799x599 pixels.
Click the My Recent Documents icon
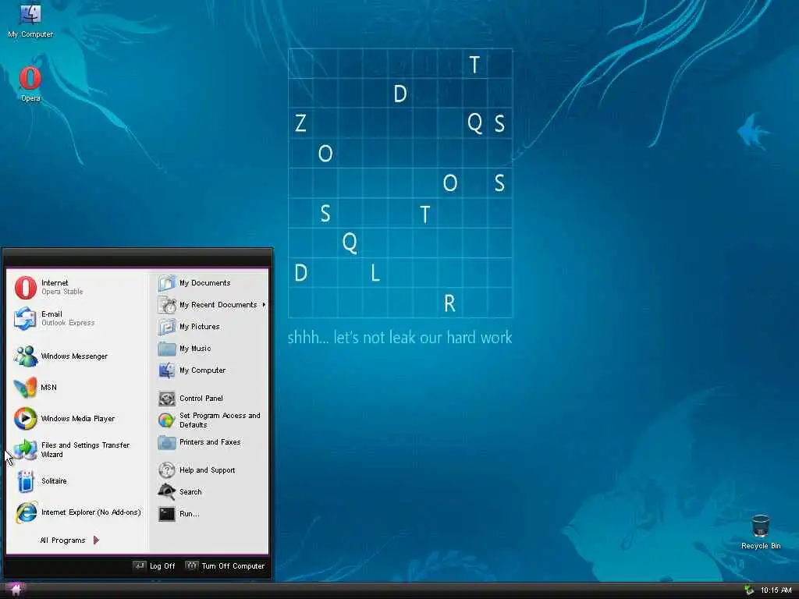[167, 305]
